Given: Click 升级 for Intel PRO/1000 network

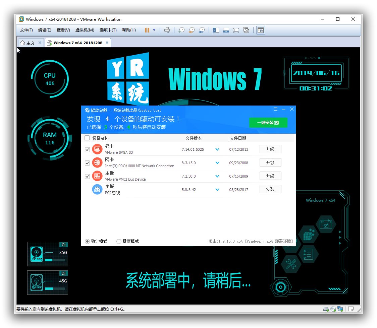Looking at the screenshot, I should [x=270, y=162].
